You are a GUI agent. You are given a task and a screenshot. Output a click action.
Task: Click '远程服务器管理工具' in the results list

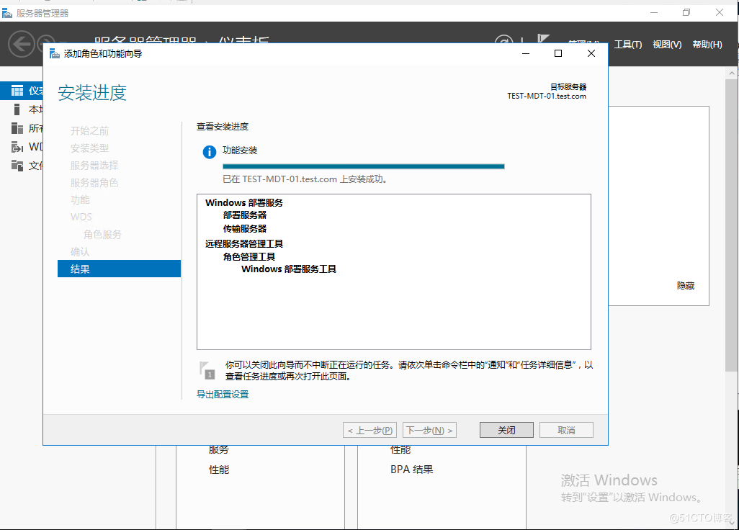[x=244, y=243]
